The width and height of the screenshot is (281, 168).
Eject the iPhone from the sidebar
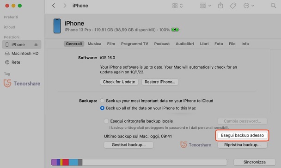pyautogui.click(x=36, y=45)
